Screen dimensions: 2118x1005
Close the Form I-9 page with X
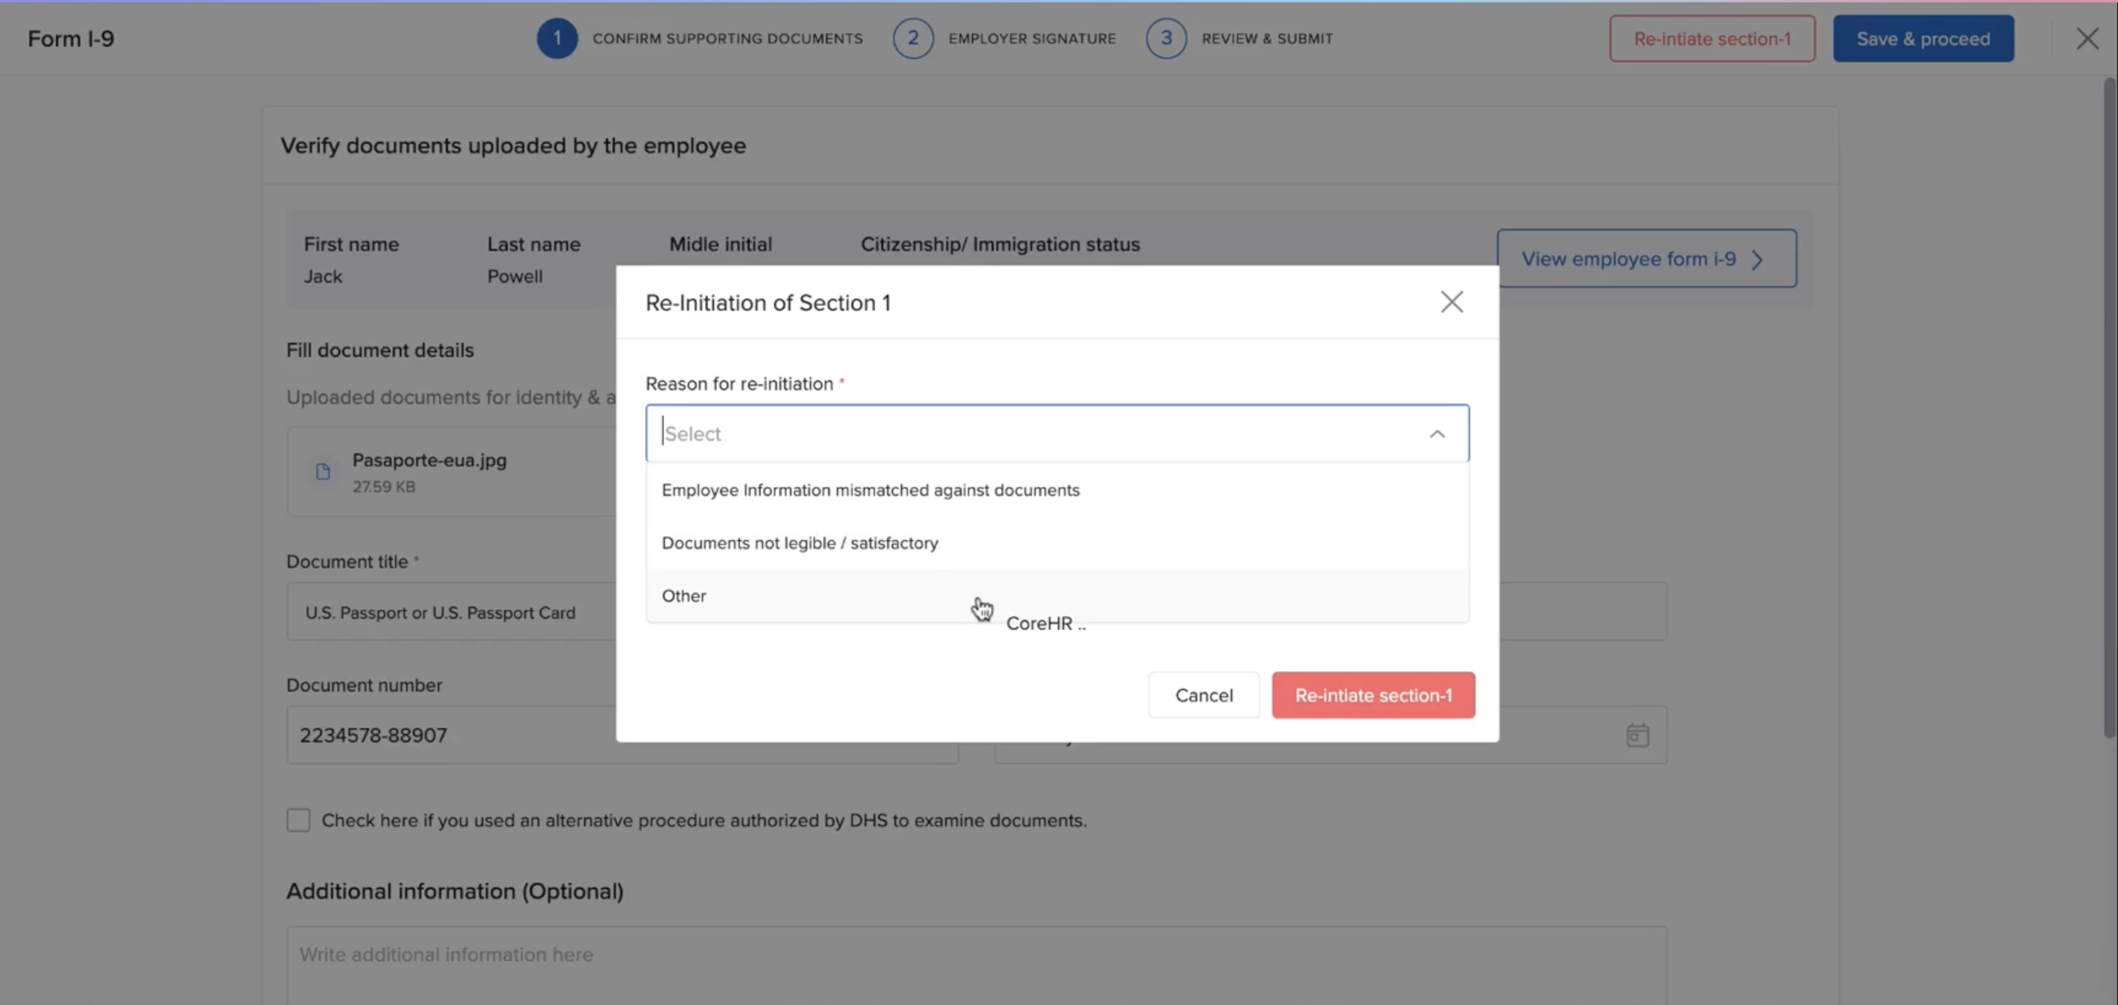2086,38
